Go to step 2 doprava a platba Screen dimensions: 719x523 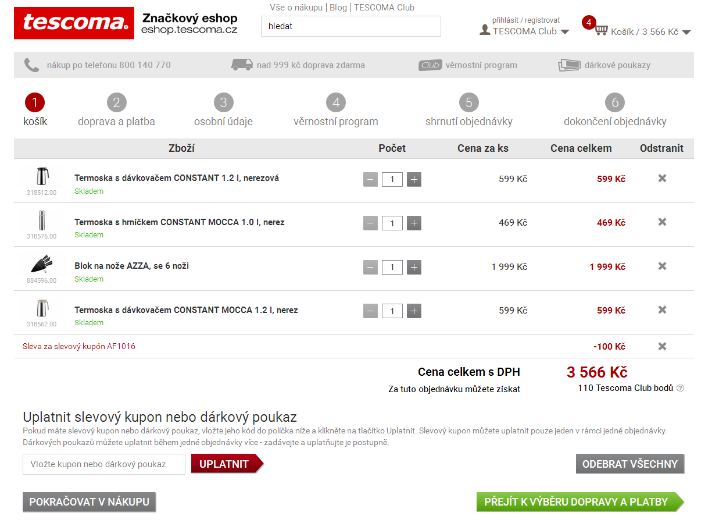click(x=116, y=110)
